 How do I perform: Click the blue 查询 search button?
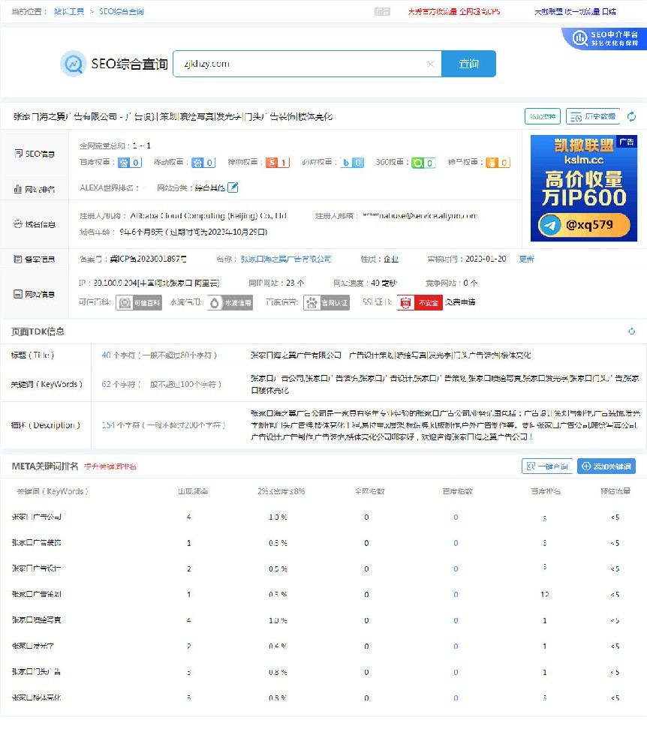pos(468,64)
